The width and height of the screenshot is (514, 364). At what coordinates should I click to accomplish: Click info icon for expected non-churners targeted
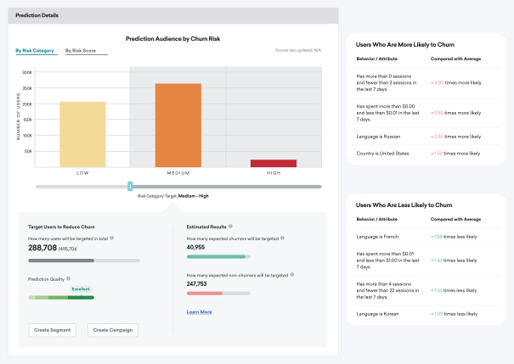click(x=291, y=275)
